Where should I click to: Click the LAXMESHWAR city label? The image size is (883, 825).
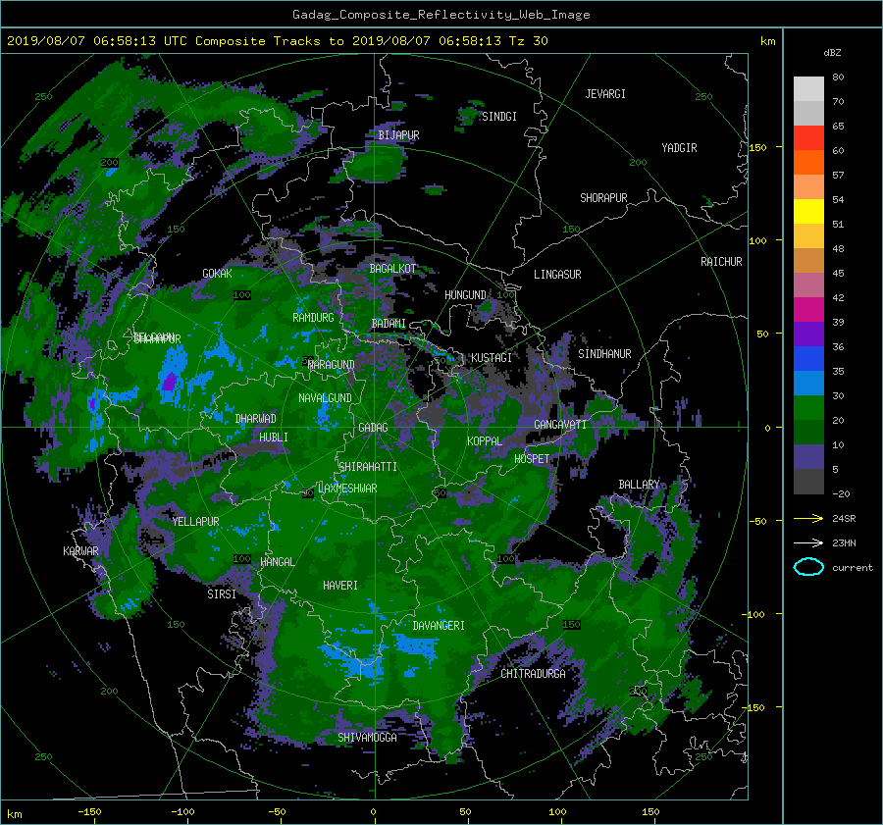pyautogui.click(x=347, y=489)
